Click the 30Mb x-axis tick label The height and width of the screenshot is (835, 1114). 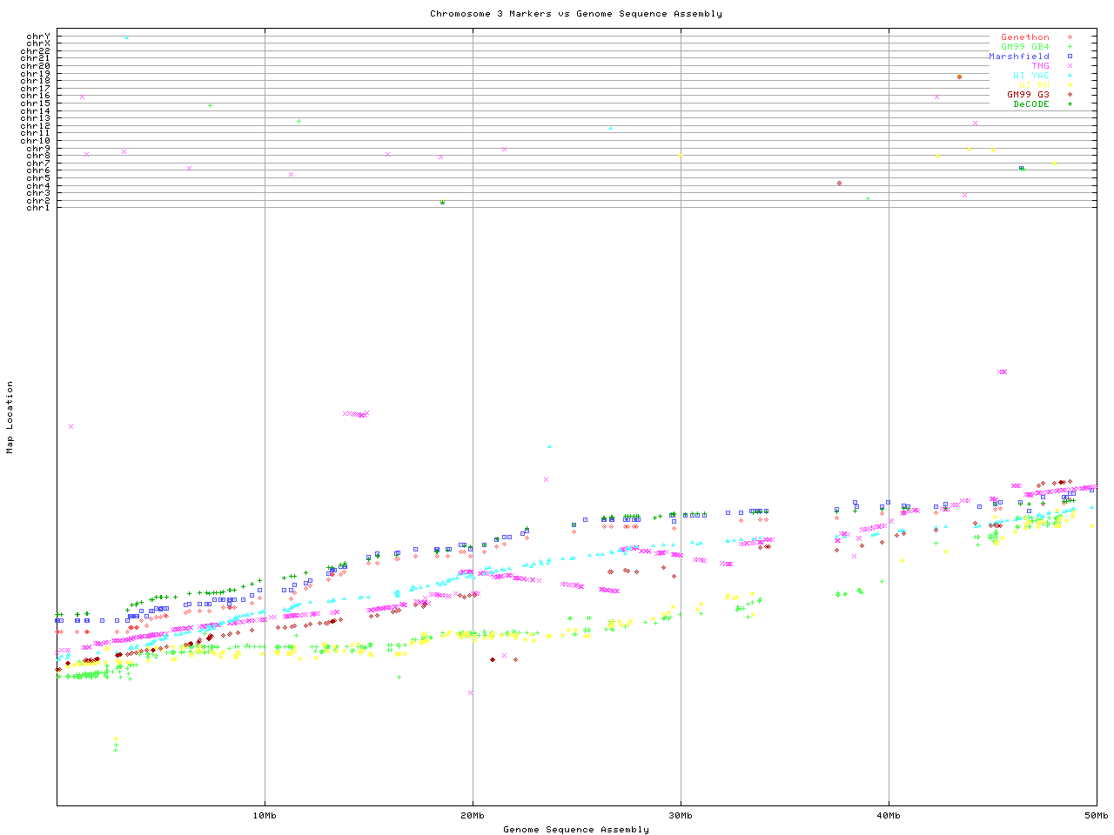coord(681,815)
